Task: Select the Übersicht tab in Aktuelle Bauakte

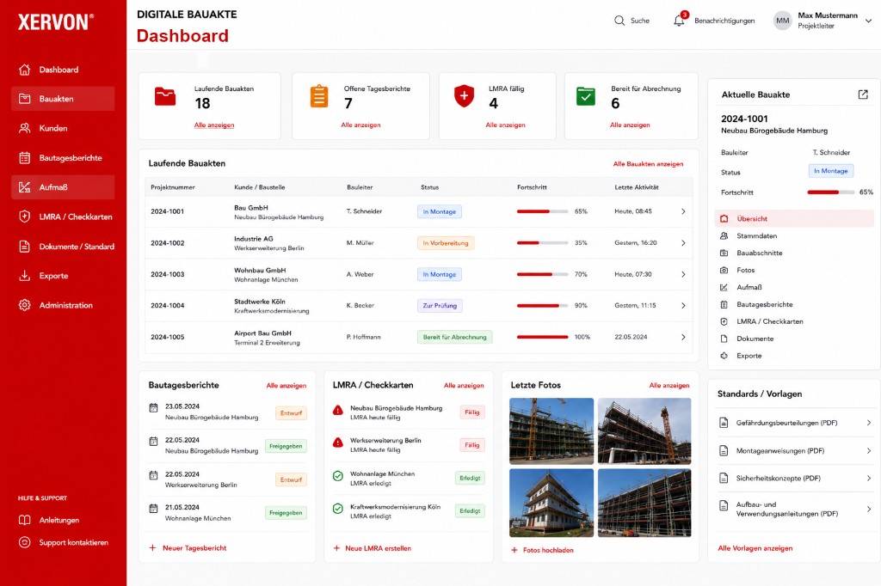Action: (794, 219)
